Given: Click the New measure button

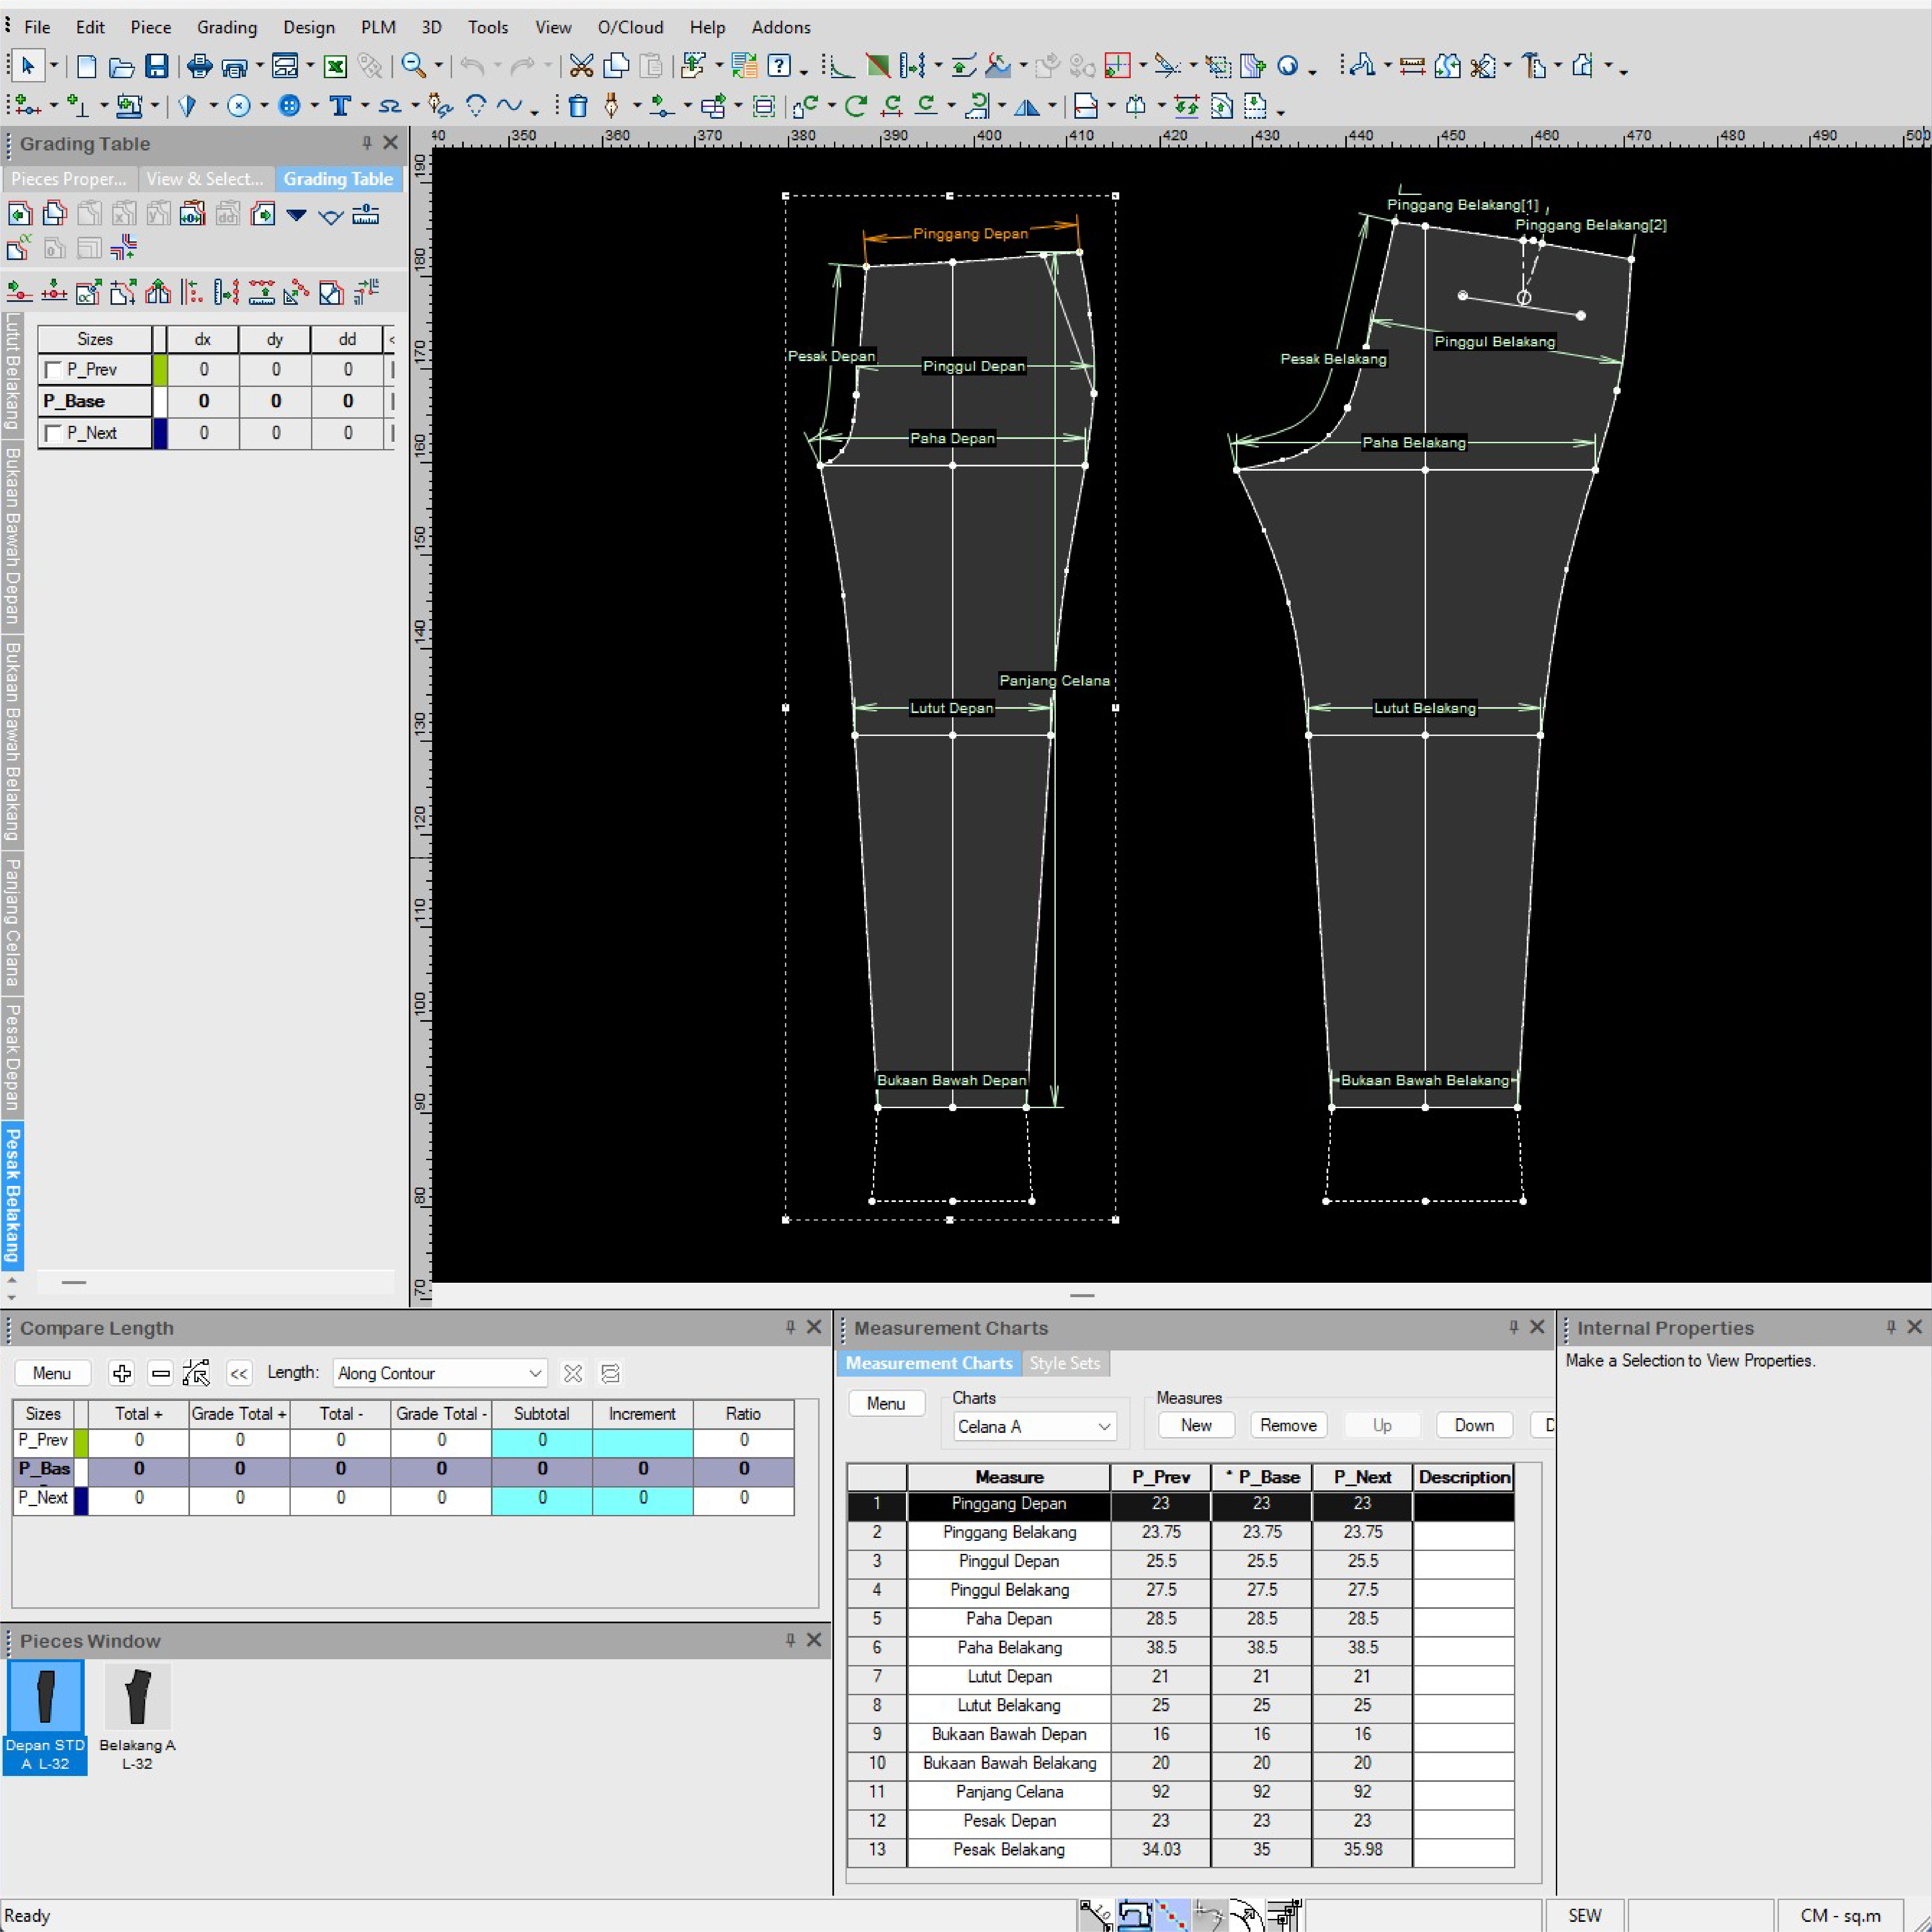Looking at the screenshot, I should point(1196,1426).
